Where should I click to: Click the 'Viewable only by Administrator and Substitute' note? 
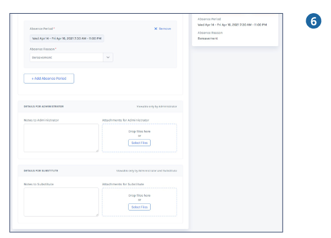pos(147,171)
